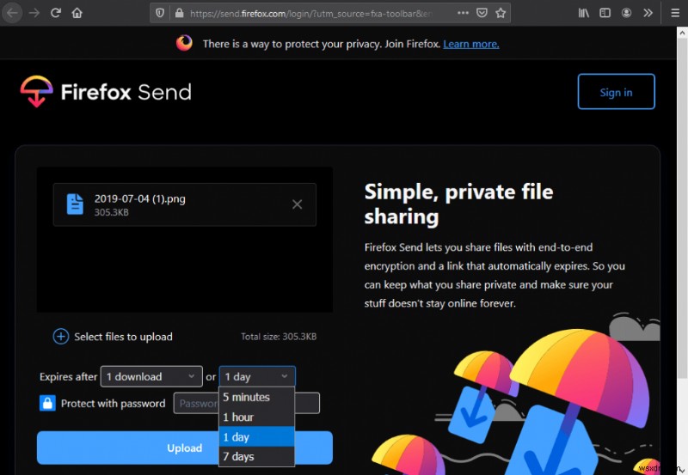Click the Firefox Send title text
The width and height of the screenshot is (688, 475).
point(126,92)
